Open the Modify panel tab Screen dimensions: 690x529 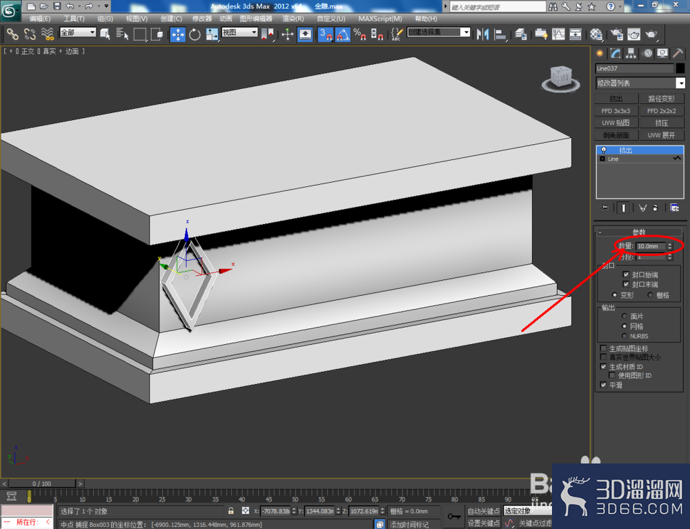pyautogui.click(x=615, y=53)
